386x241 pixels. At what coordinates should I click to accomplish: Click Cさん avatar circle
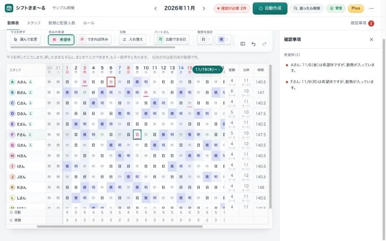point(13,103)
